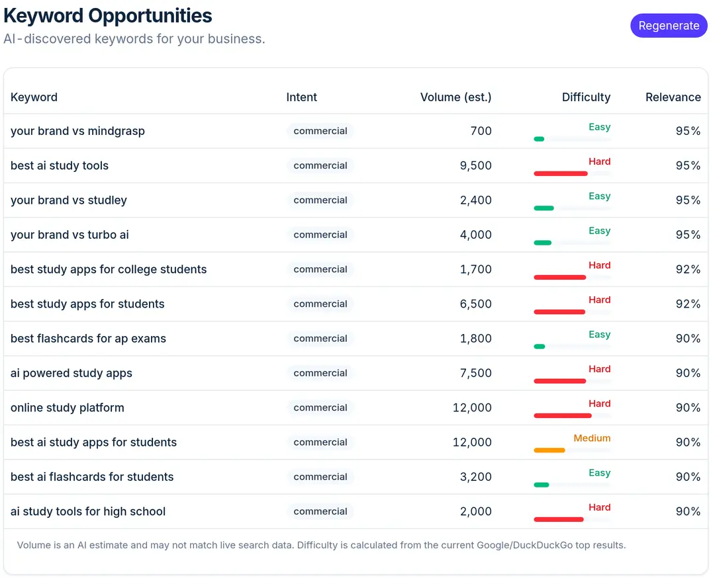Select the 'best ai study tools' keyword
The image size is (715, 578).
tap(60, 166)
